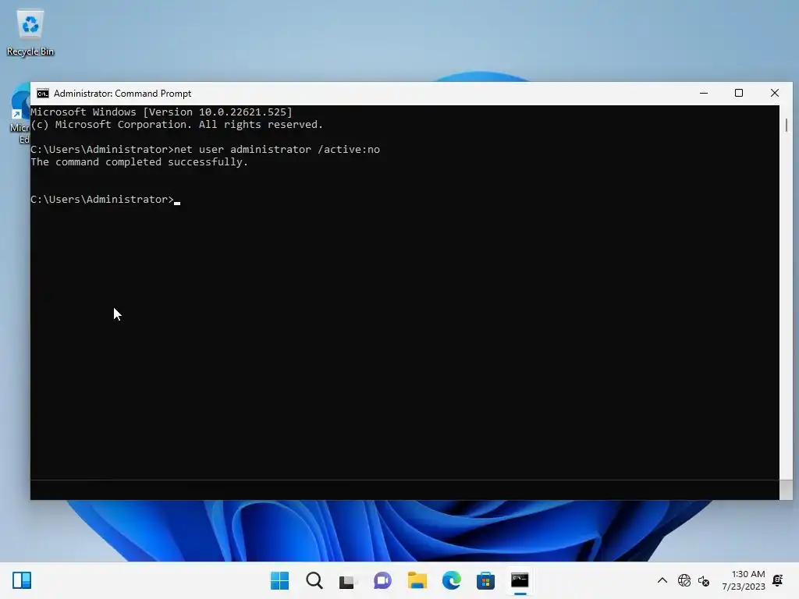This screenshot has width=799, height=599.
Task: Click the current C:\Users\Administrator> prompt line
Action: tap(105, 199)
